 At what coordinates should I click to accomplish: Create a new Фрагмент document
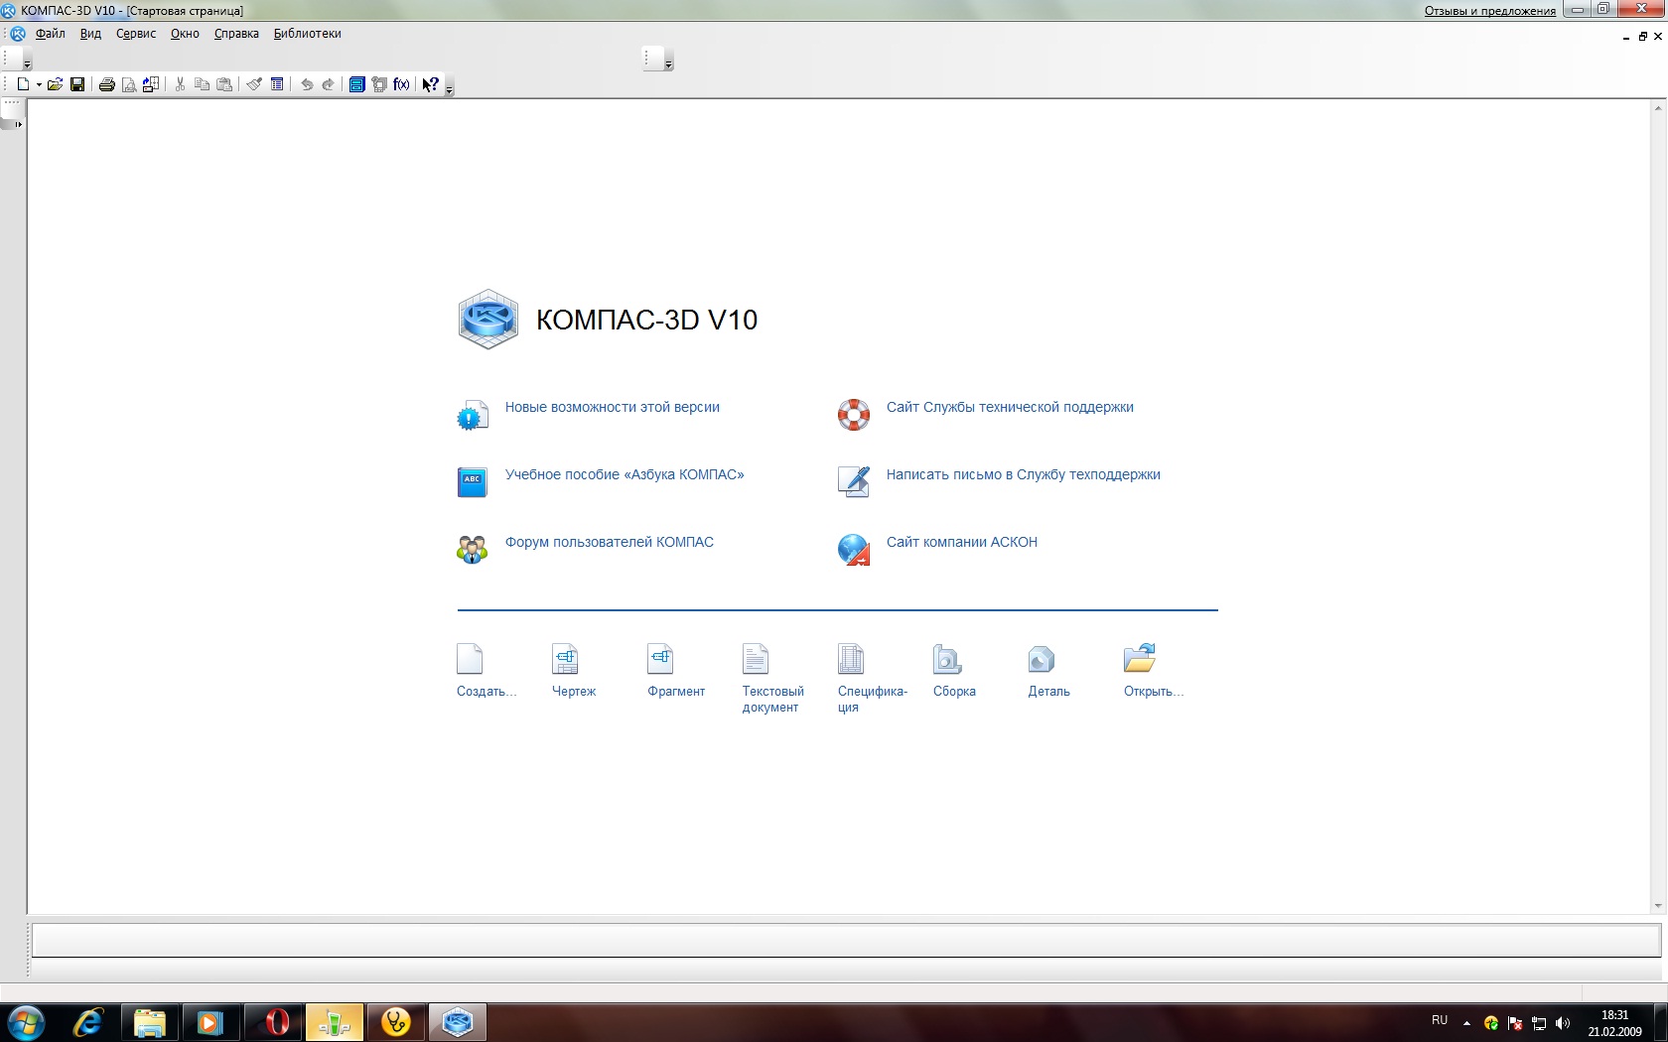click(660, 659)
